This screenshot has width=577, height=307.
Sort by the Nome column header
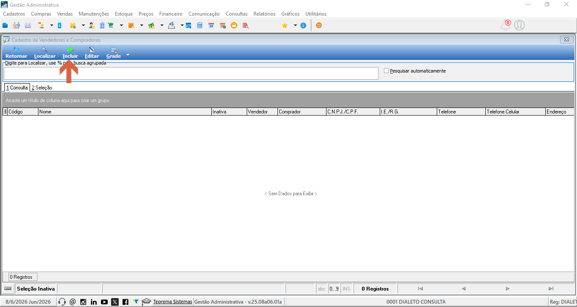(125, 112)
